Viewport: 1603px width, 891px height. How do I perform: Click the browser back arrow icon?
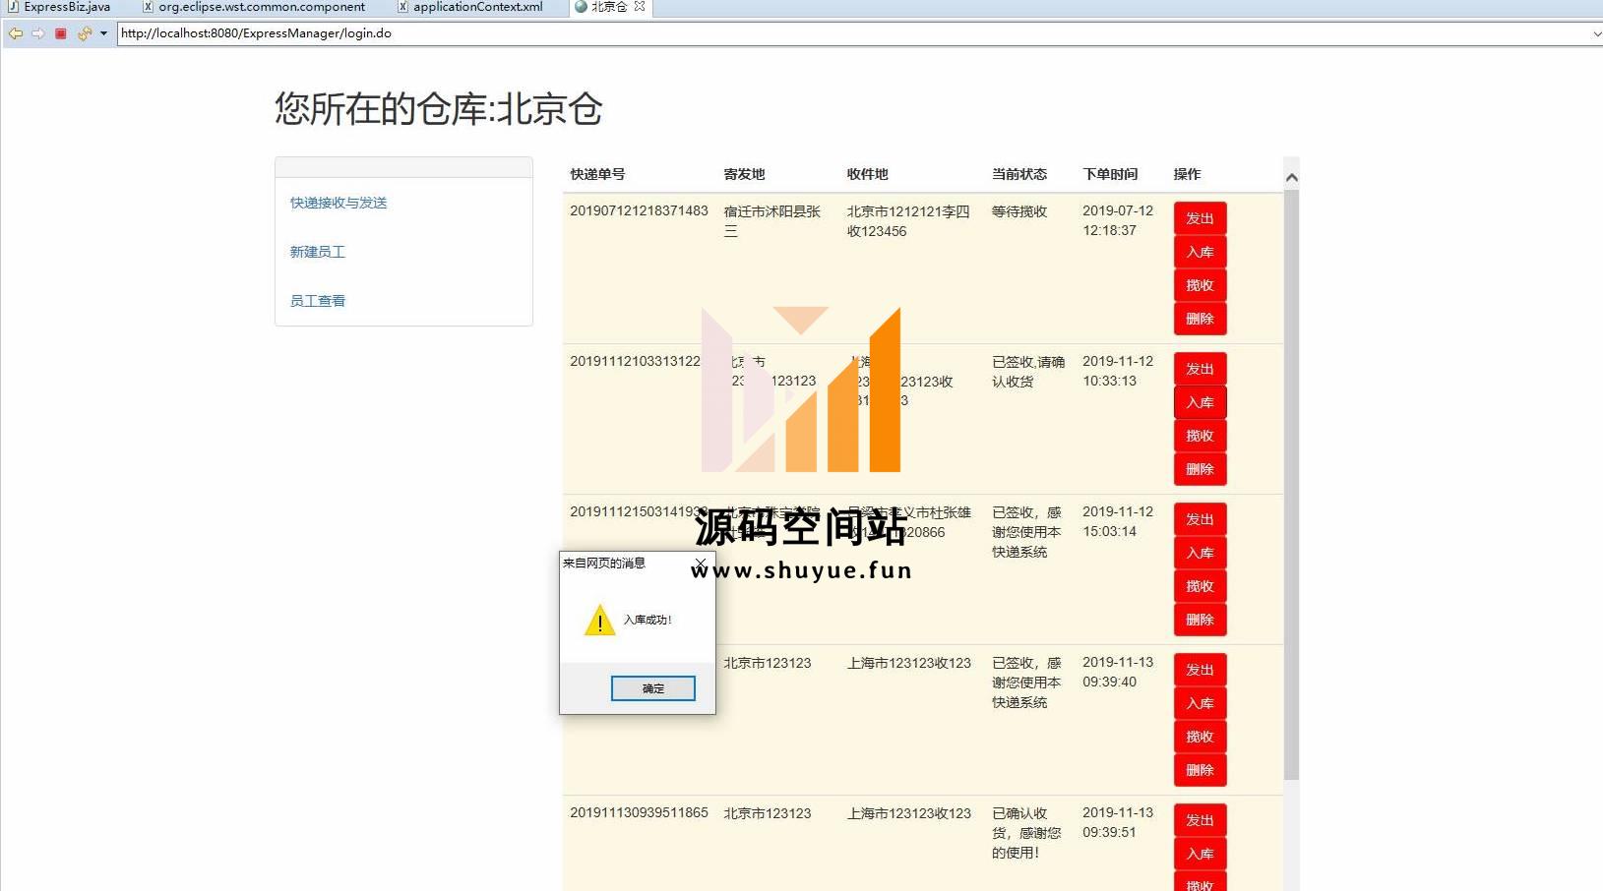pos(16,33)
